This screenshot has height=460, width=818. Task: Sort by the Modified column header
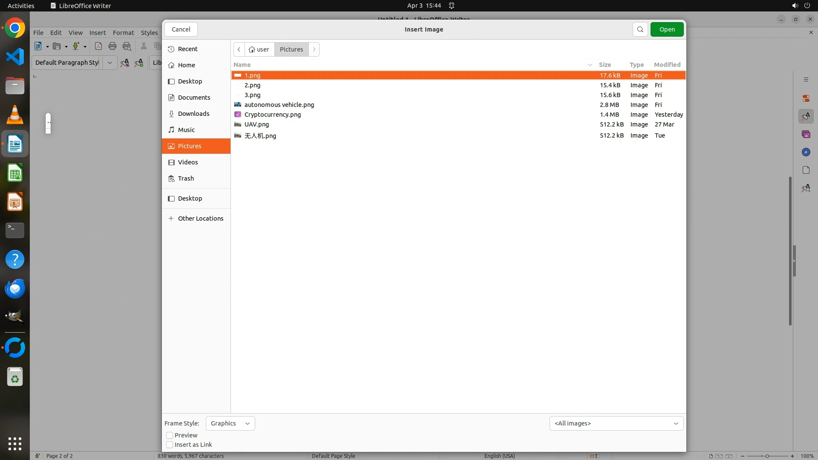pos(667,65)
